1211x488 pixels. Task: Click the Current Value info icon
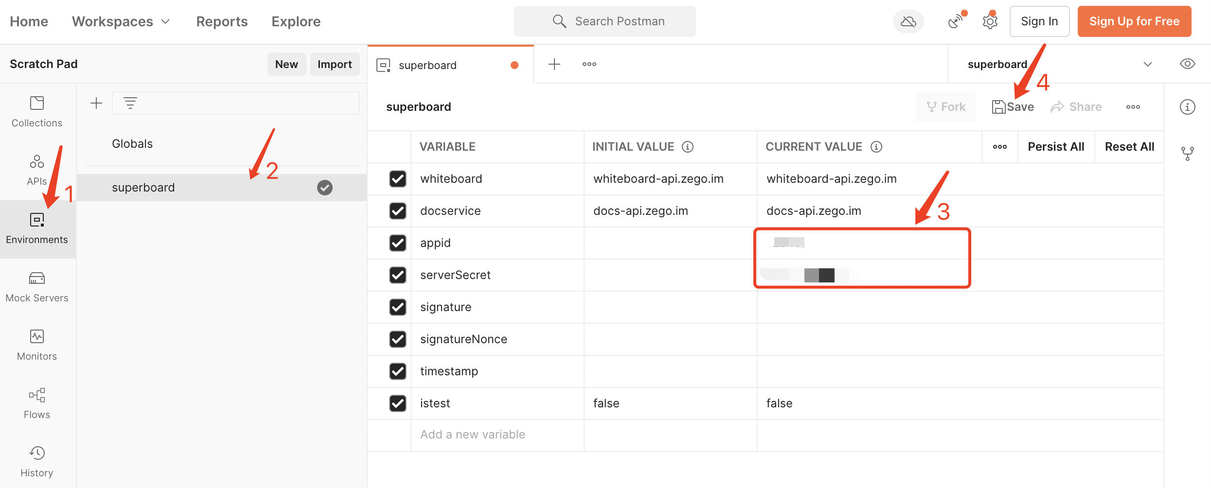tap(876, 147)
